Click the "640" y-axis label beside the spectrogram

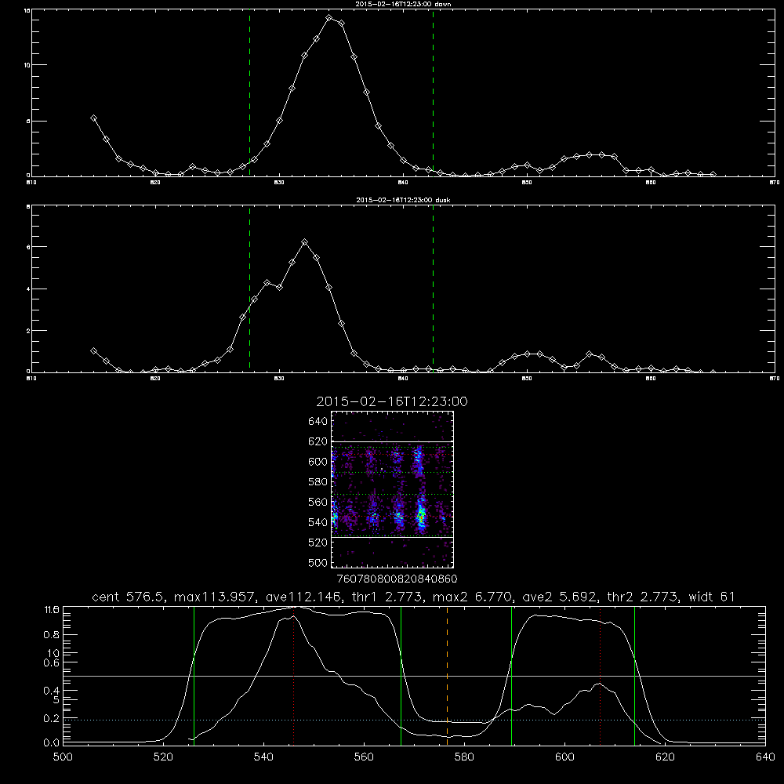click(318, 422)
